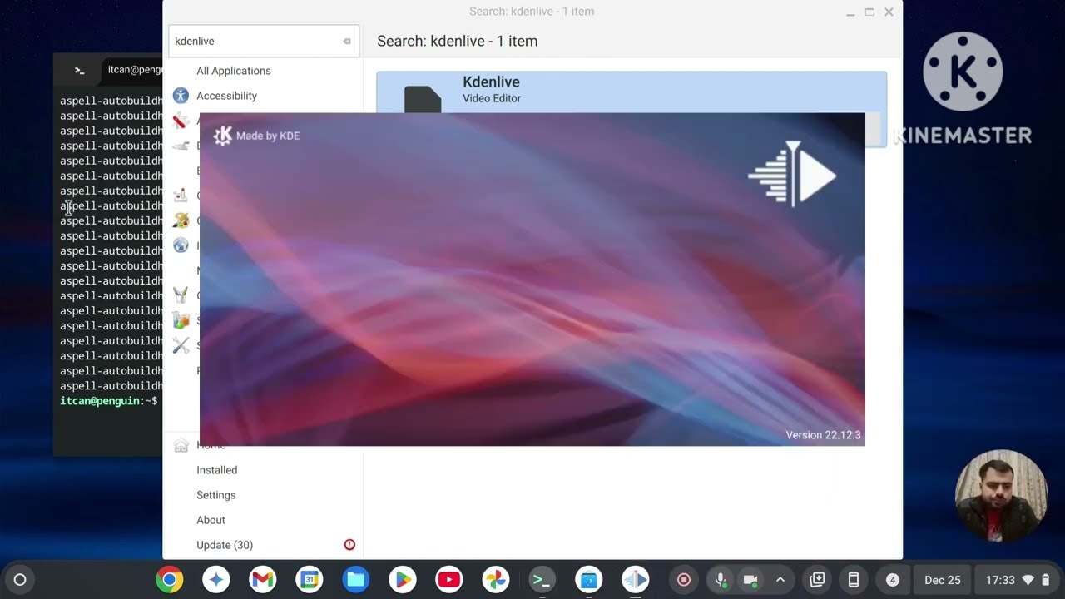Open the About section
The image size is (1065, 599).
click(x=211, y=520)
